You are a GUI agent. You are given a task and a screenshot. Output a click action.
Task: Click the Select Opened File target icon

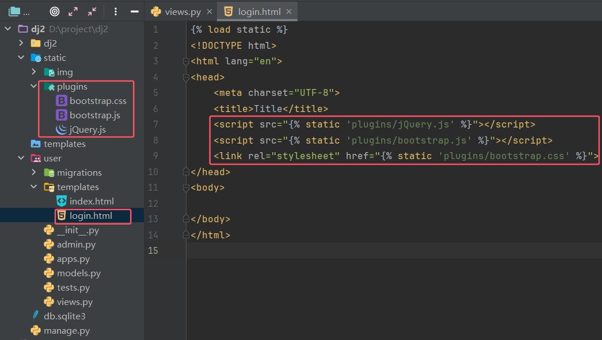(x=55, y=11)
